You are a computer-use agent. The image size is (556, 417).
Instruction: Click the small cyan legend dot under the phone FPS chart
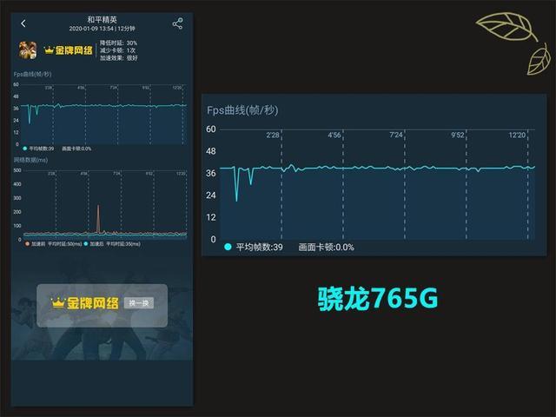click(25, 149)
